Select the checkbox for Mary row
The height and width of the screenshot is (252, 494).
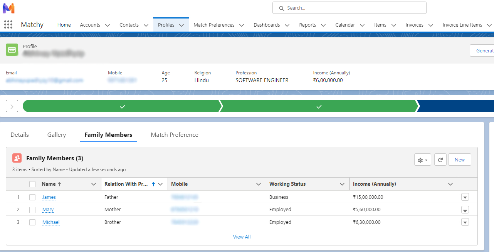tap(32, 210)
